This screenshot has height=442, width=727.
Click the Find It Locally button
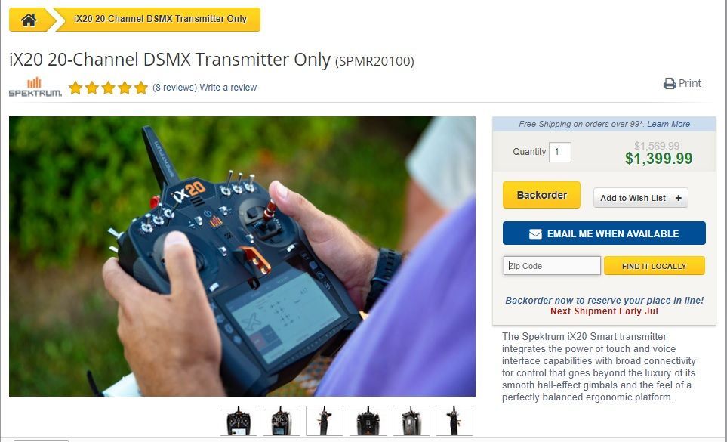[655, 266]
